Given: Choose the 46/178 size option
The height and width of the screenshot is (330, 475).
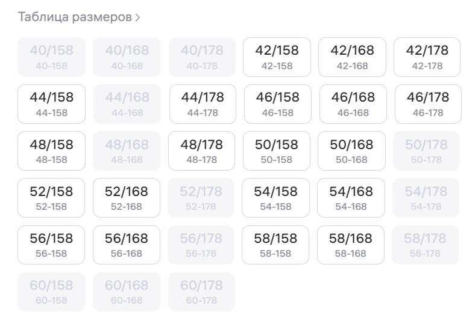Looking at the screenshot, I should tap(428, 104).
